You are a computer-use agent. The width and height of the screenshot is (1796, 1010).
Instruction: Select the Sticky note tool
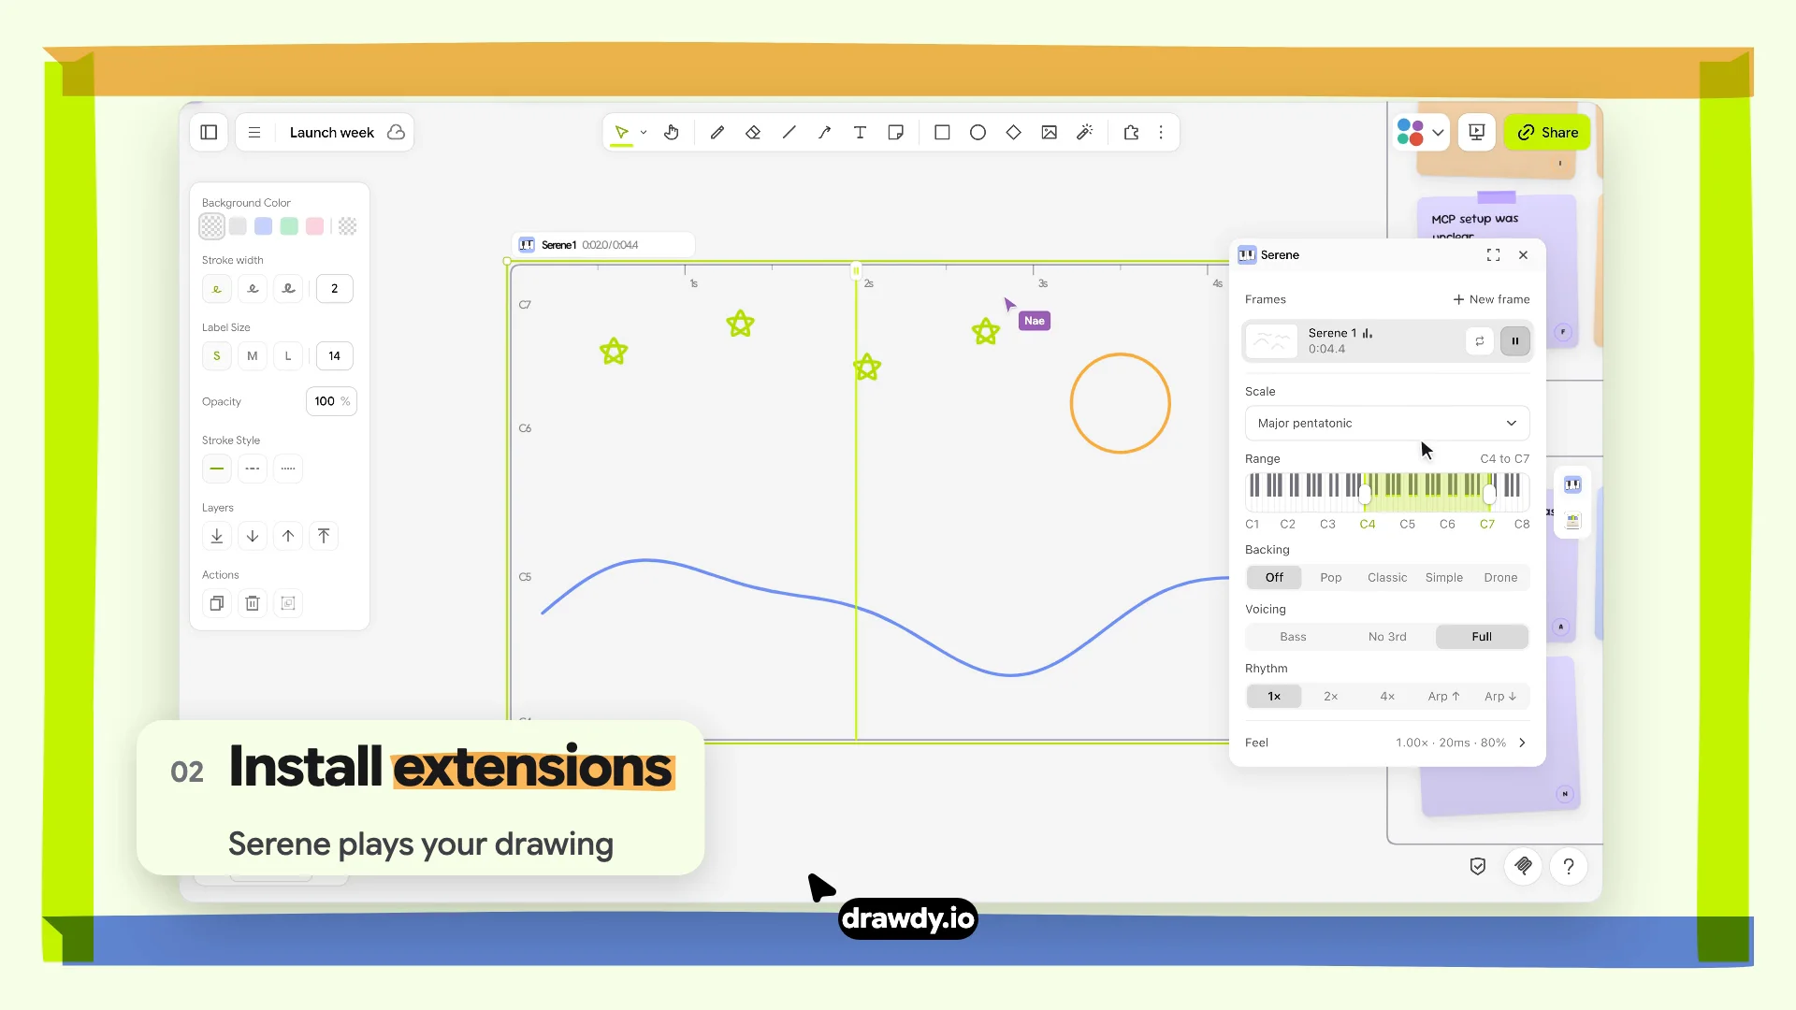tap(895, 133)
